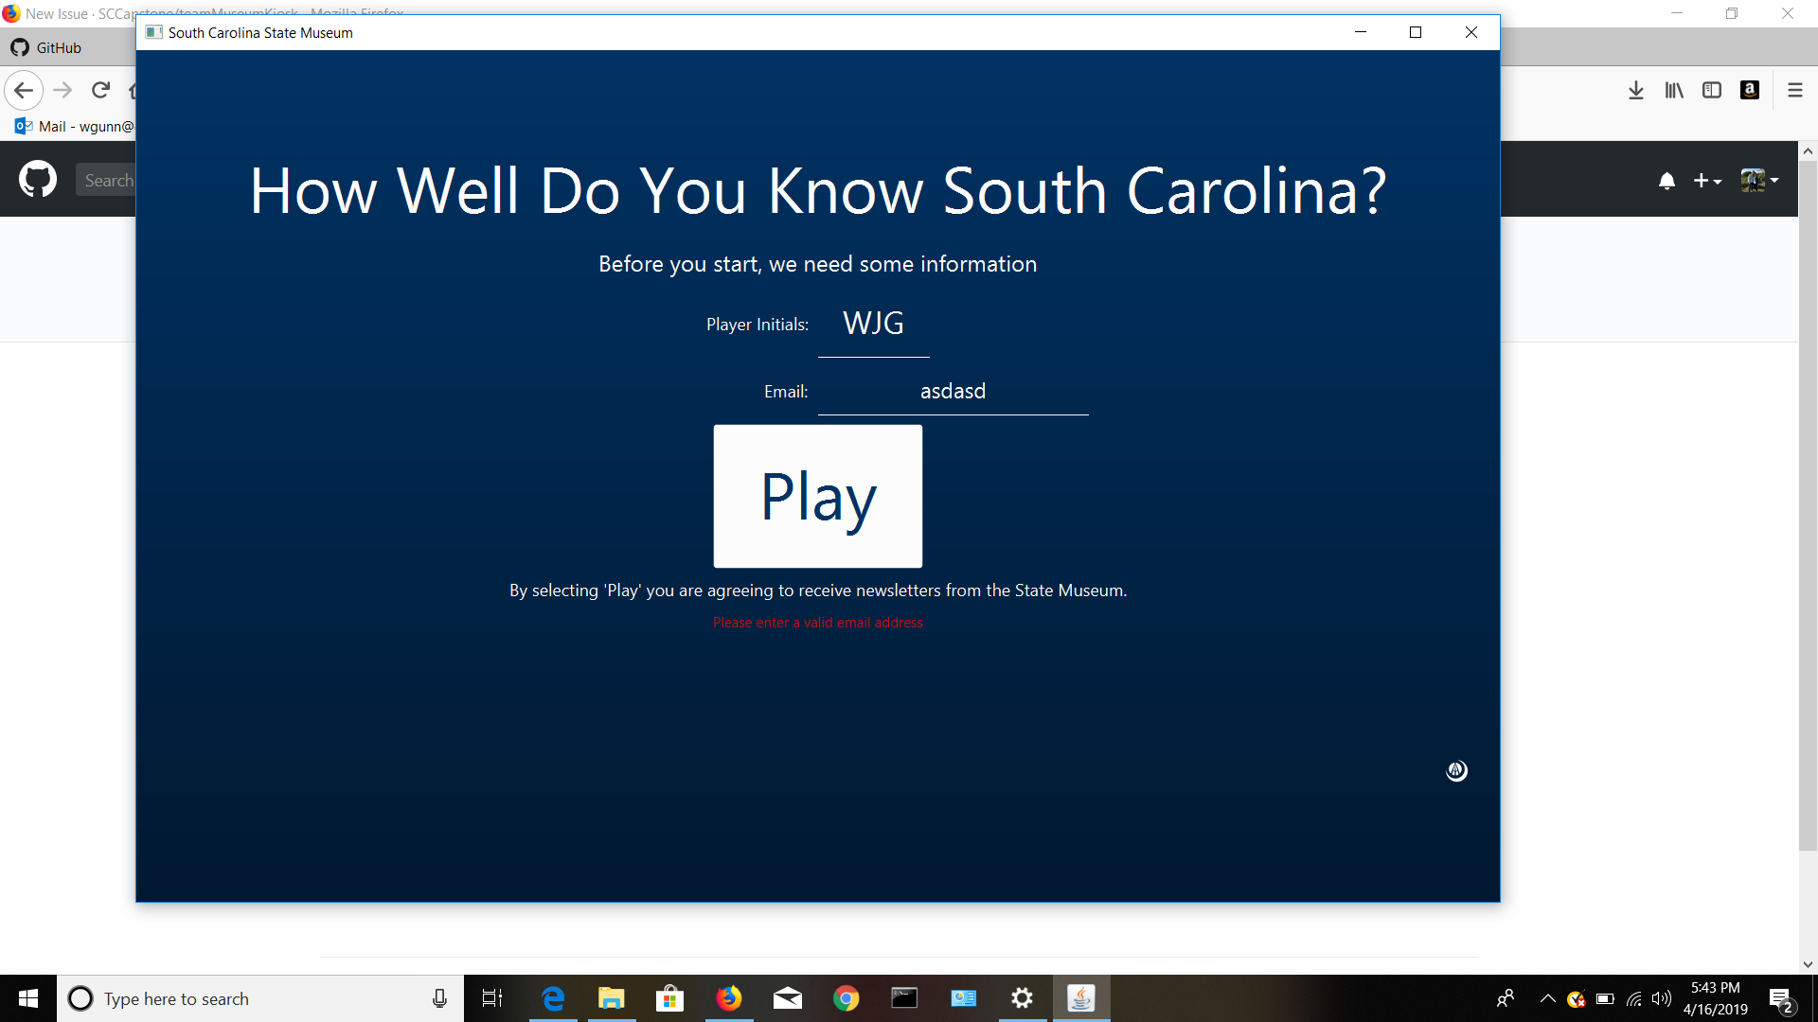This screenshot has height=1022, width=1818.
Task: Mute the system volume icon
Action: click(x=1664, y=998)
